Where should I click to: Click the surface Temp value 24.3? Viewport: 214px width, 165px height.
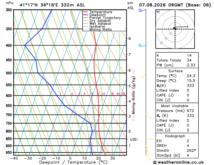pyautogui.click(x=191, y=76)
